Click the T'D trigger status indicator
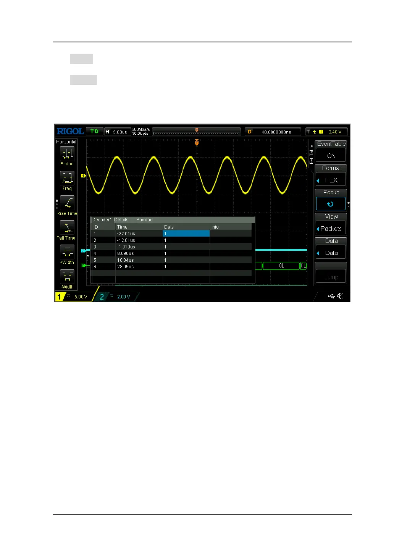Screen dimensions: 394x556 coord(94,131)
